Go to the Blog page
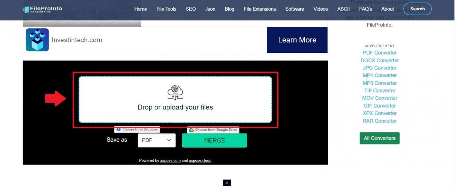 coord(229,9)
